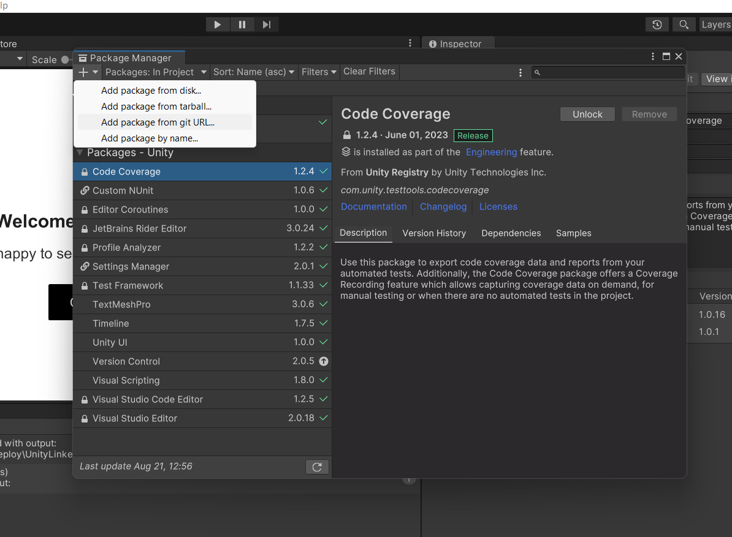Click lock icon next to version 1.2.4
This screenshot has width=732, height=537.
(347, 135)
